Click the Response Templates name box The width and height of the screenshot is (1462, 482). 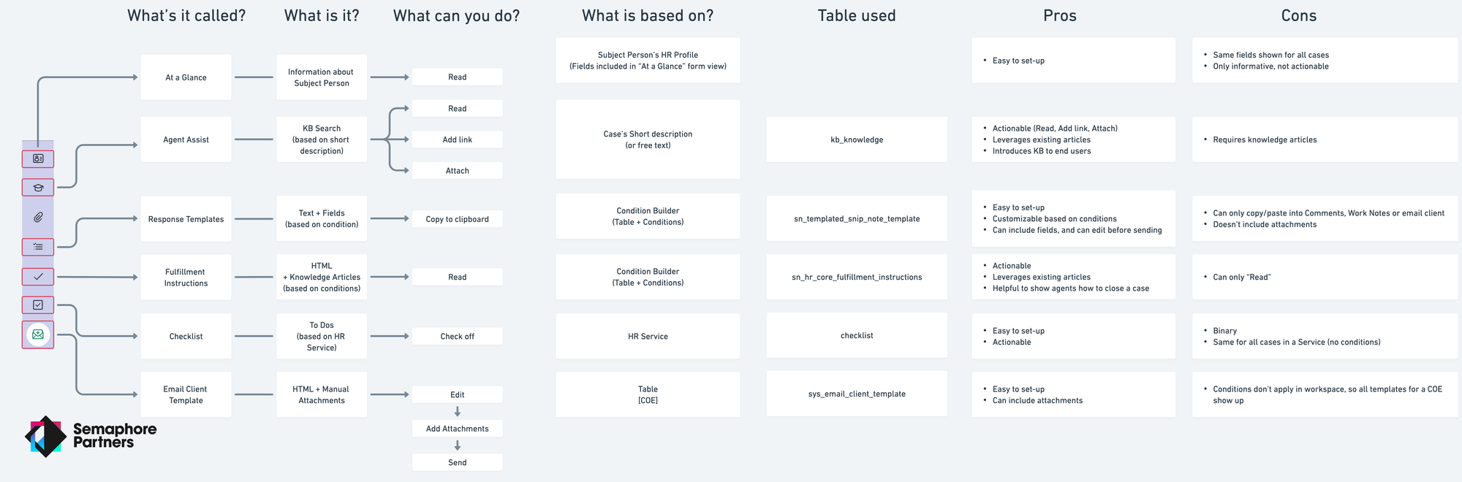tap(186, 219)
